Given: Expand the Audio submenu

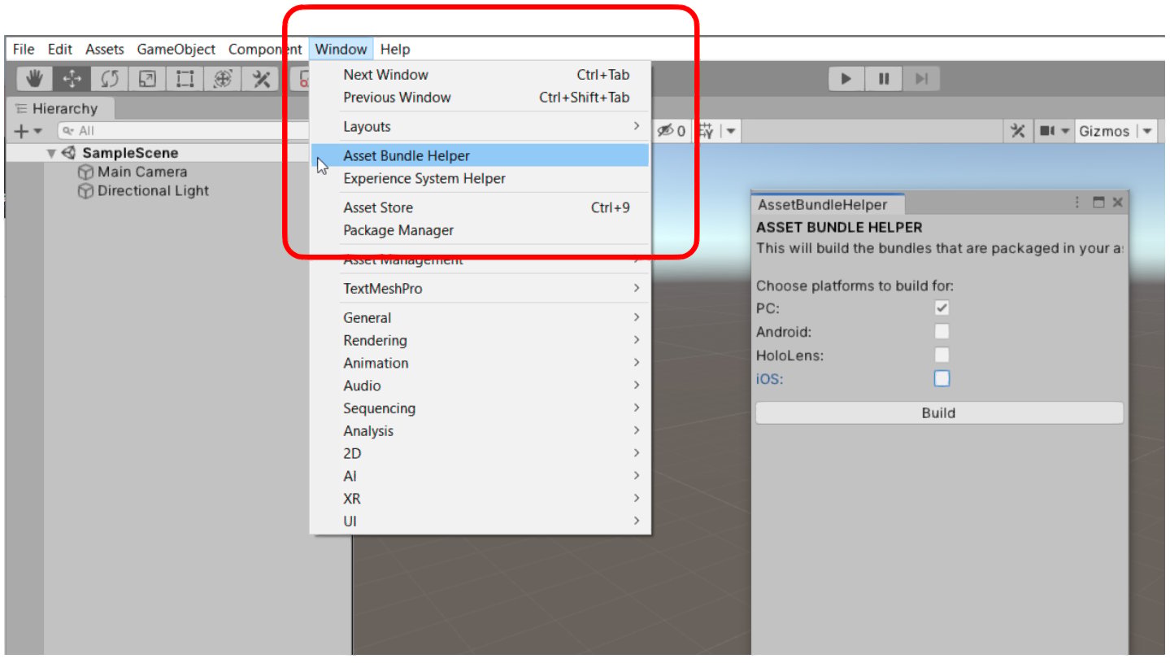Looking at the screenshot, I should point(481,386).
